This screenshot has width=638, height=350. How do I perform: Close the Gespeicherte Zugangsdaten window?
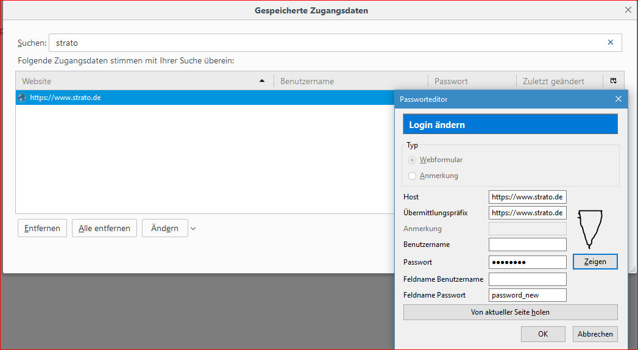(x=628, y=10)
